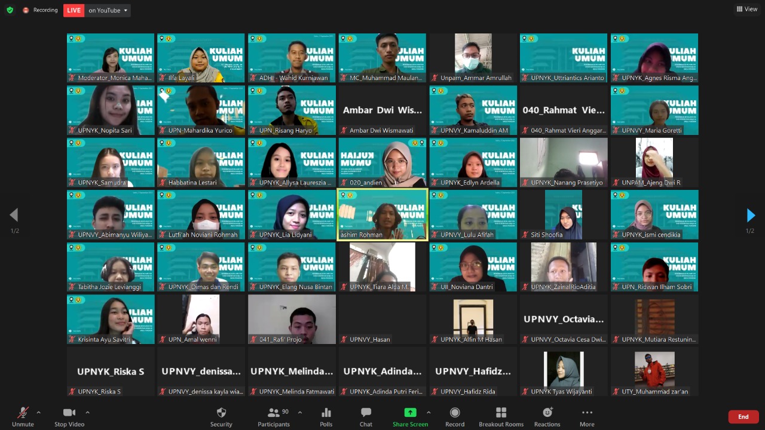Select UPN-Mahardika Yurico video tile
765x430 pixels.
[201, 110]
